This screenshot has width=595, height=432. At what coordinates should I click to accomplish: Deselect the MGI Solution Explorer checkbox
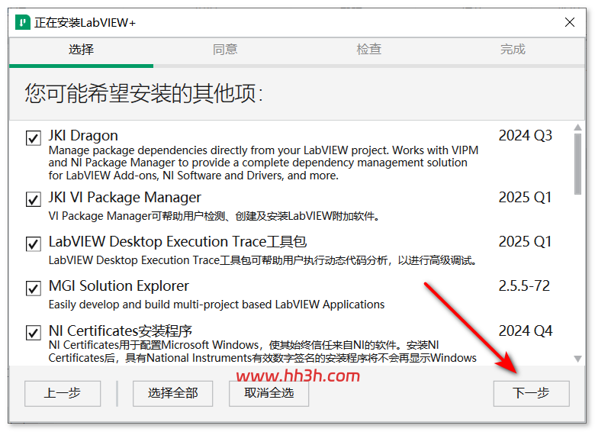pyautogui.click(x=34, y=288)
